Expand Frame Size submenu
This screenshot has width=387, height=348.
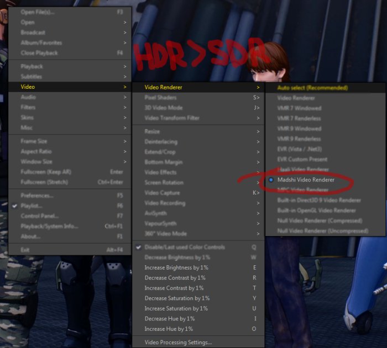point(70,141)
